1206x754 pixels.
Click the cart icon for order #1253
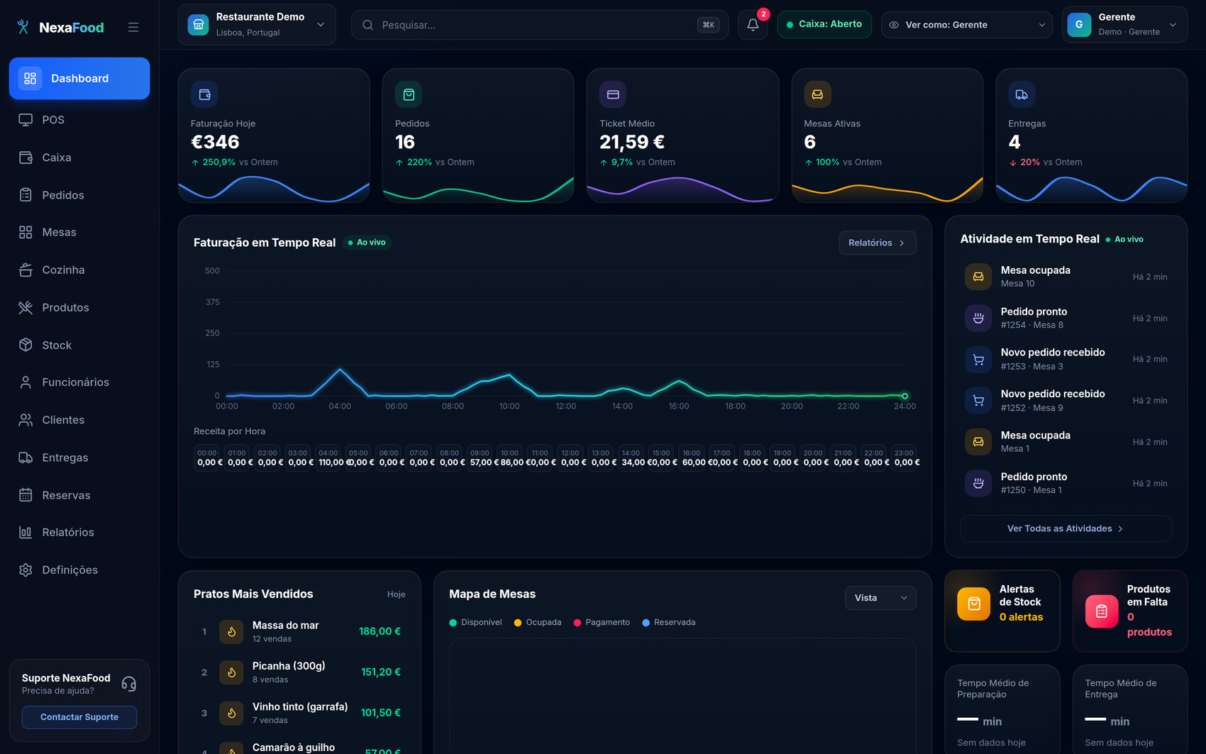tap(978, 359)
